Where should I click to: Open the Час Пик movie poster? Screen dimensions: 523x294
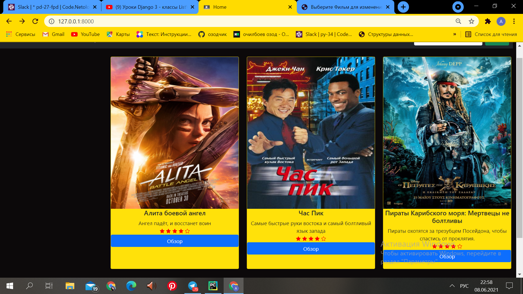pyautogui.click(x=311, y=133)
